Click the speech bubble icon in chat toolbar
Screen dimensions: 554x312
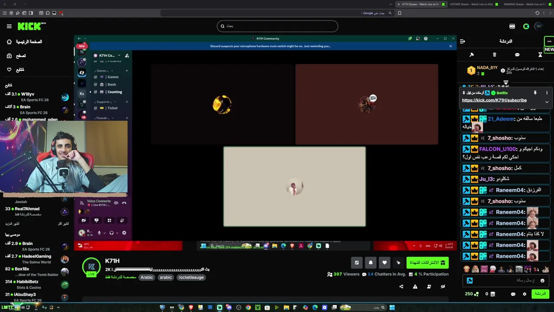point(517,55)
